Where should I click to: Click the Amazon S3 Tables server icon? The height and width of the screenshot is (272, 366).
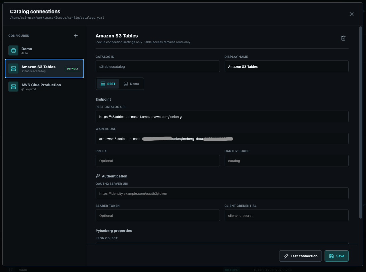(13, 69)
